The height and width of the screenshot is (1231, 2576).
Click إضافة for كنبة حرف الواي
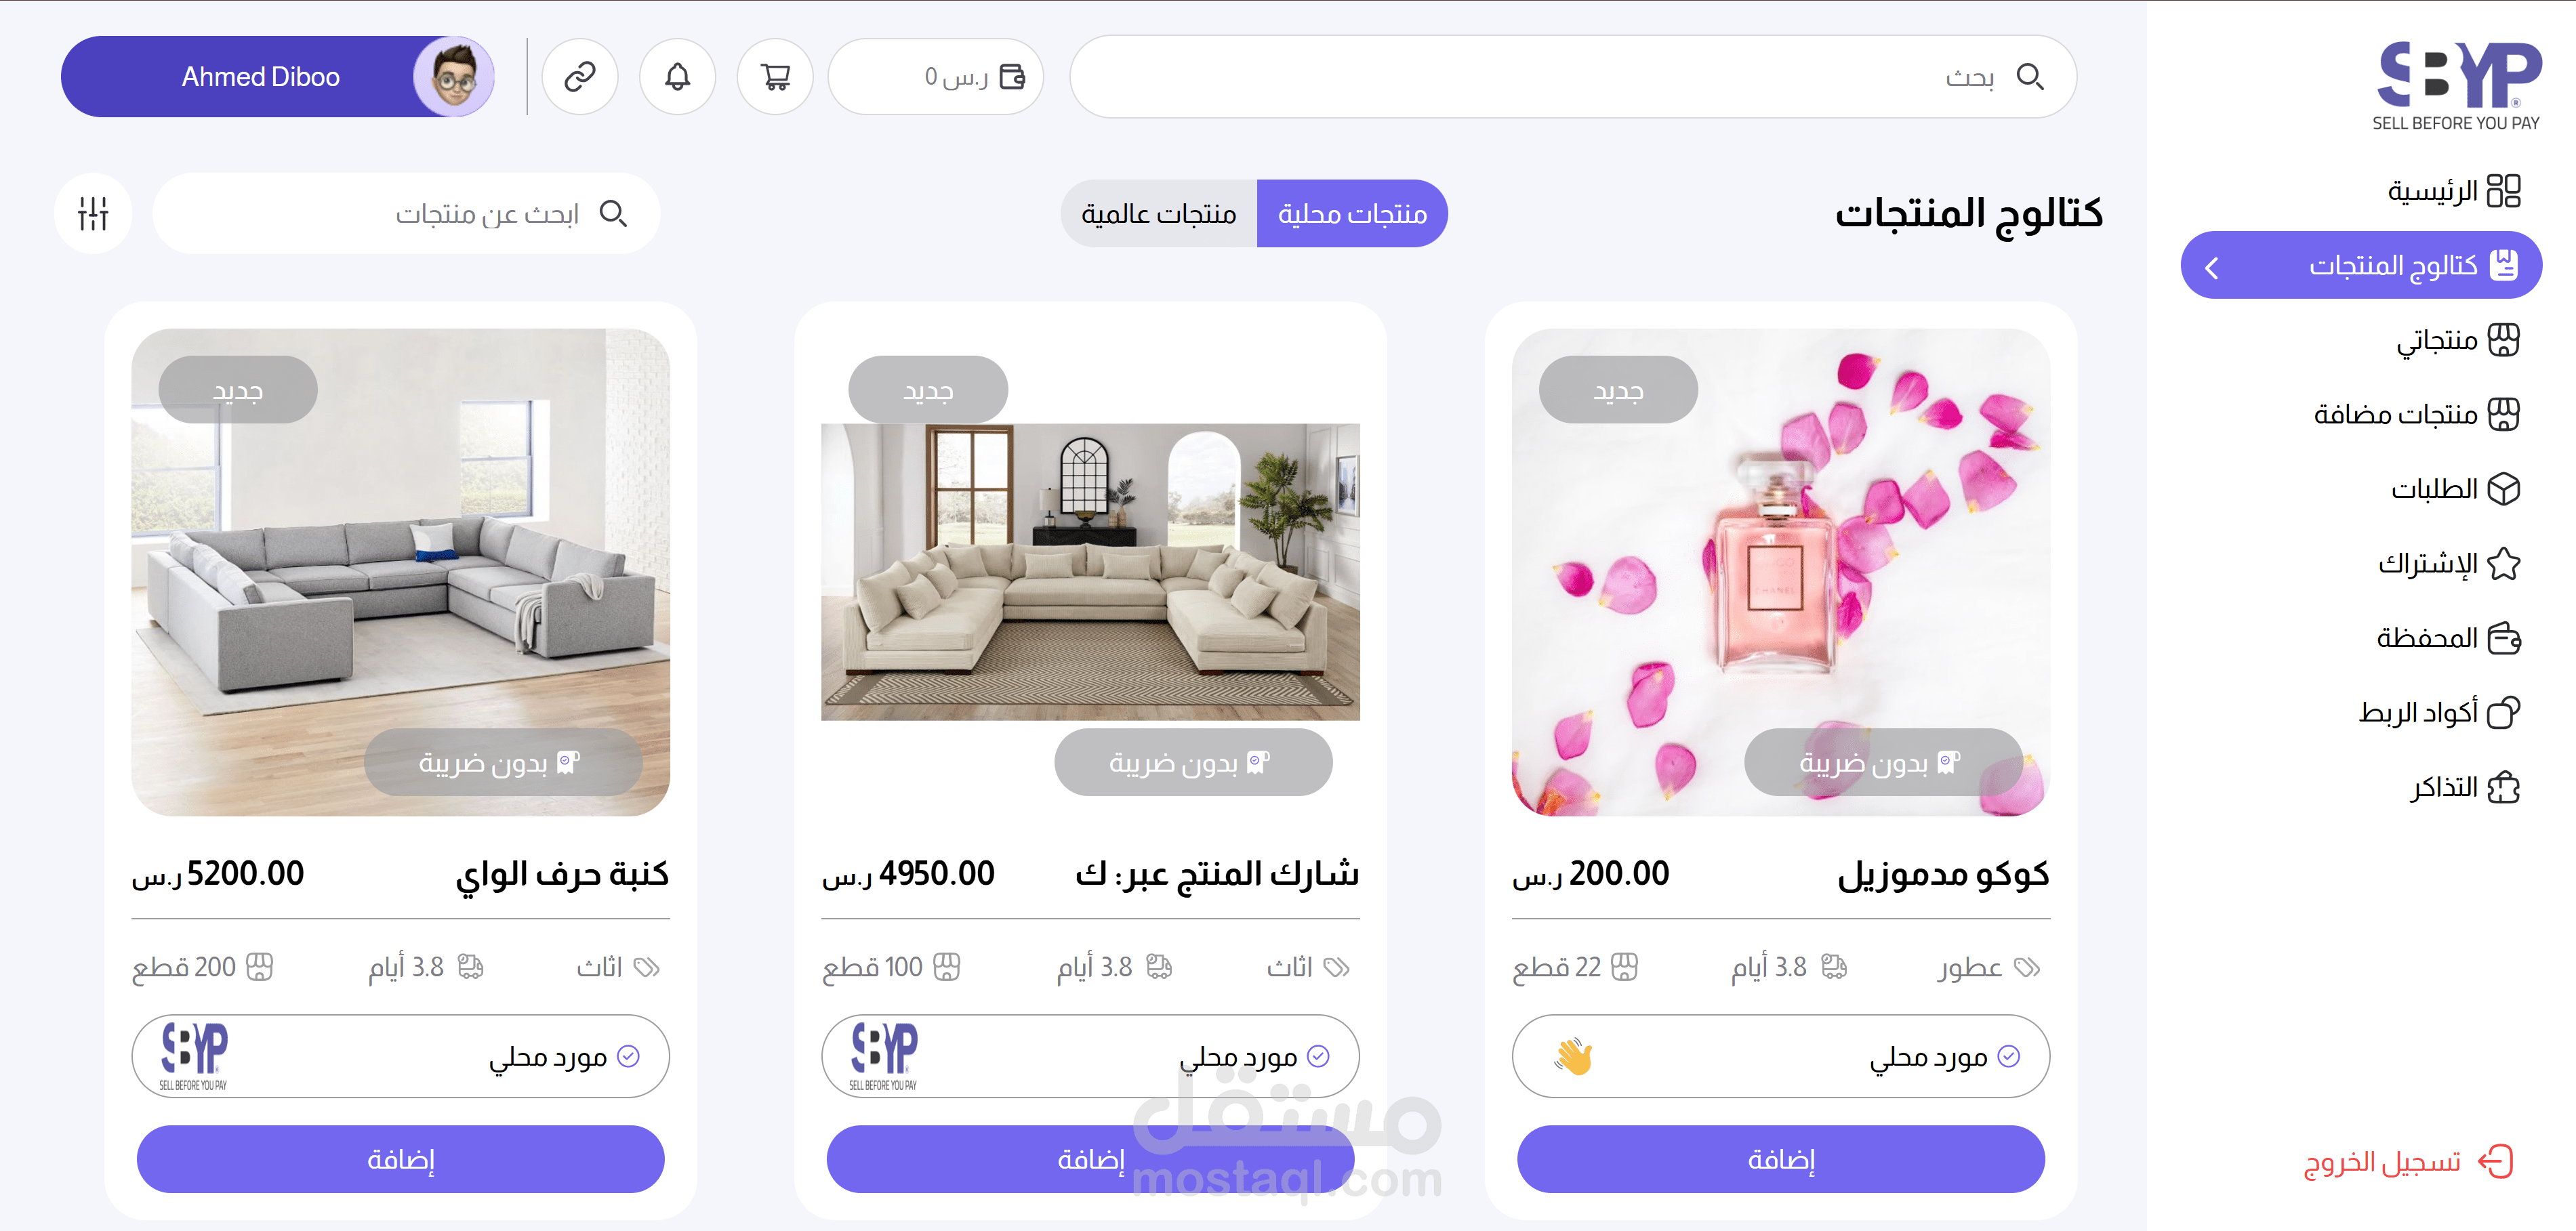pos(400,1159)
